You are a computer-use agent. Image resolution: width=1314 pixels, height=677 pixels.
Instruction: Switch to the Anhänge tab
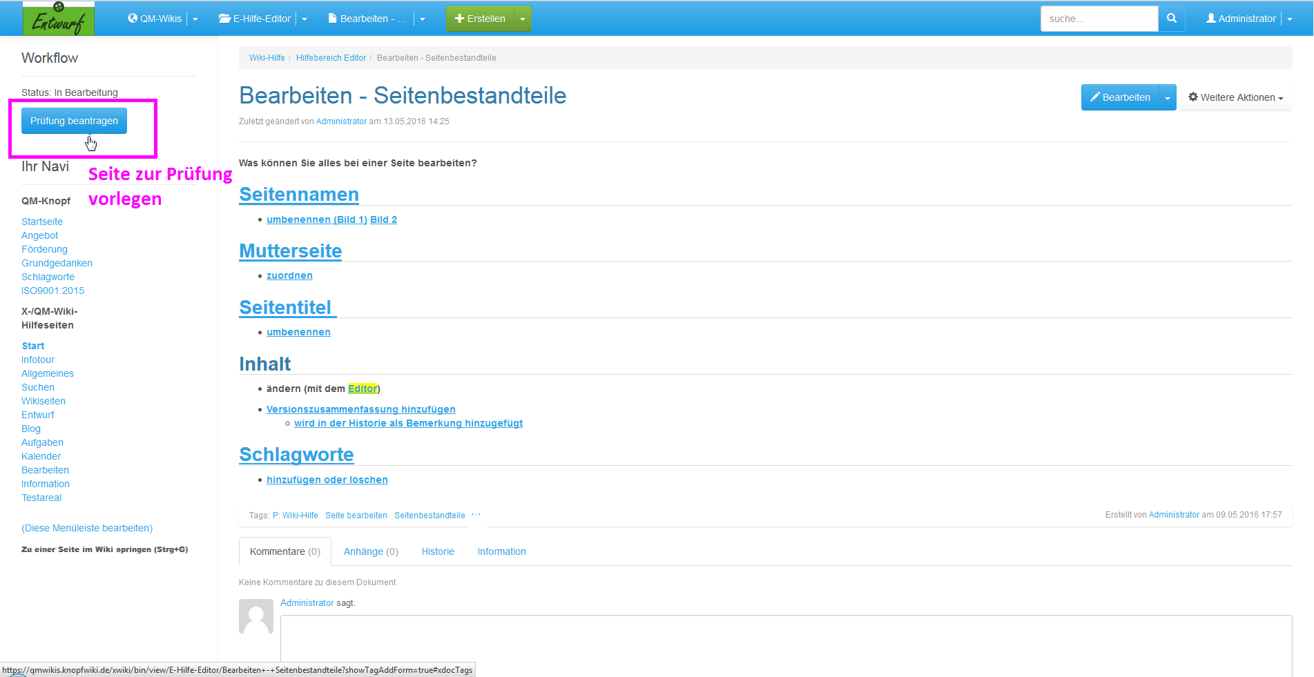371,551
